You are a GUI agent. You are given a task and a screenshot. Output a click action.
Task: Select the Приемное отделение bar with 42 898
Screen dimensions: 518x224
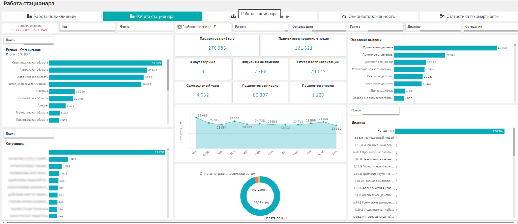click(x=445, y=48)
